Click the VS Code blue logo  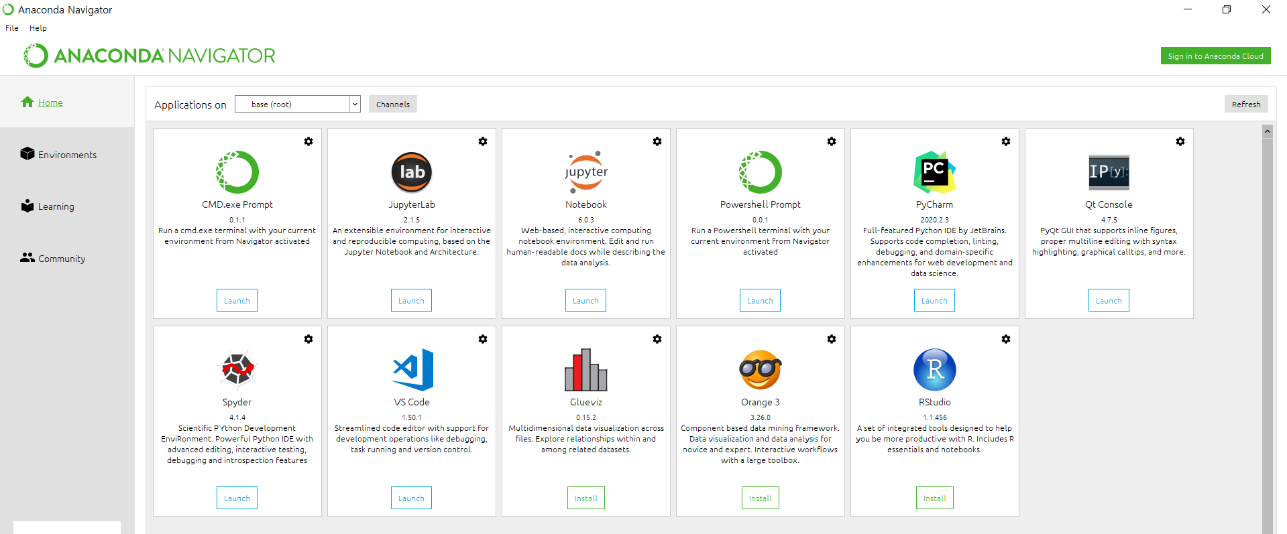[x=412, y=369]
